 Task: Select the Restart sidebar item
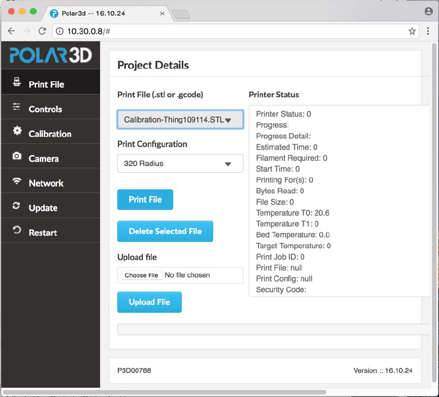(x=50, y=230)
